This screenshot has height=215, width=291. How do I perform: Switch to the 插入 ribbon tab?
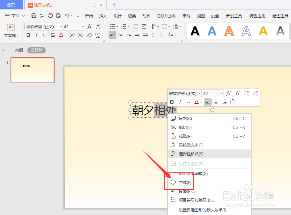pos(103,15)
